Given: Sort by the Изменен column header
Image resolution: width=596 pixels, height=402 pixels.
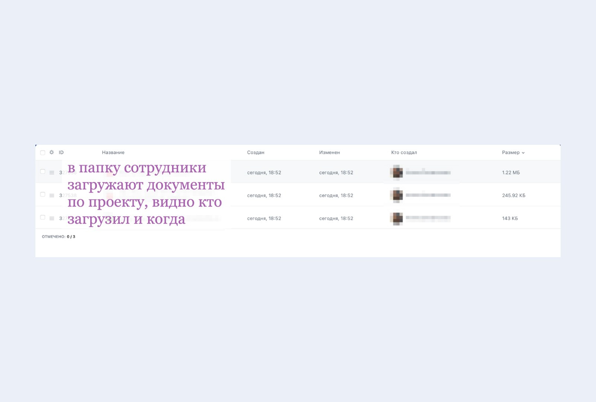Looking at the screenshot, I should pos(329,153).
